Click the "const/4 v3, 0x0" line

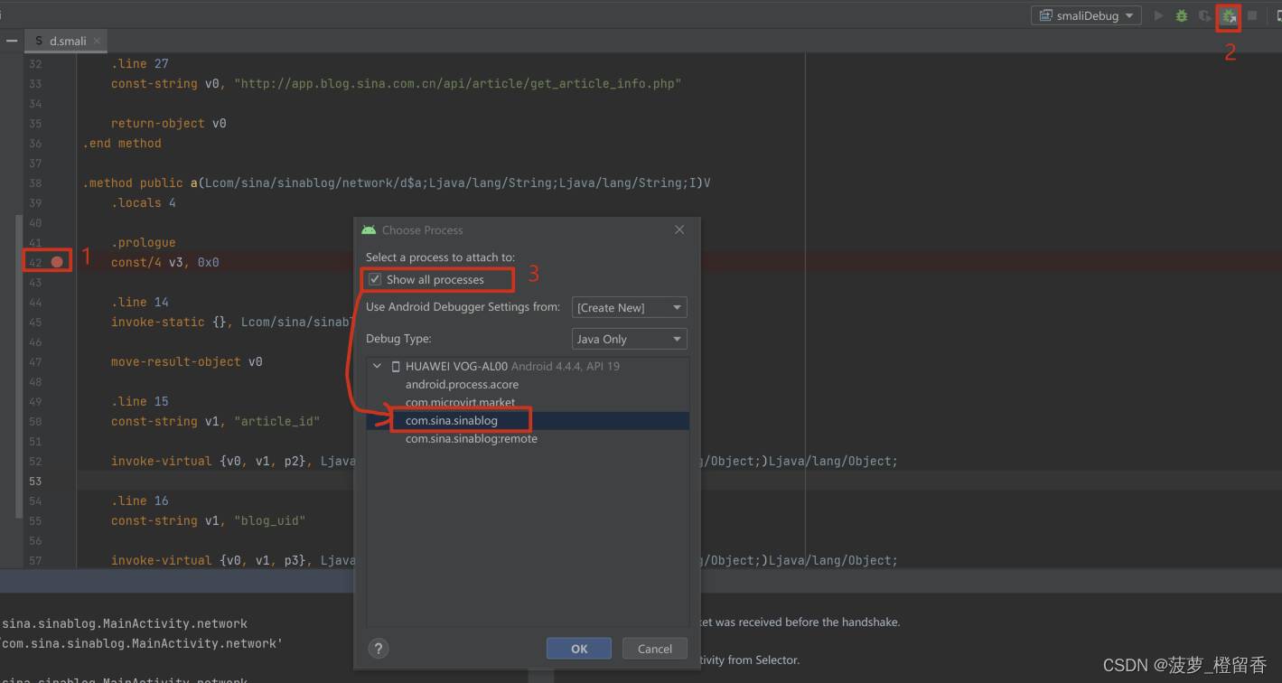[164, 262]
